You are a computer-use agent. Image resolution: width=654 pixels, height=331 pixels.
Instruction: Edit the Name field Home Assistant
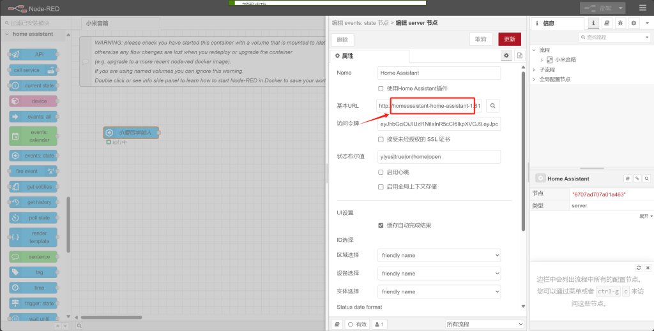(439, 73)
